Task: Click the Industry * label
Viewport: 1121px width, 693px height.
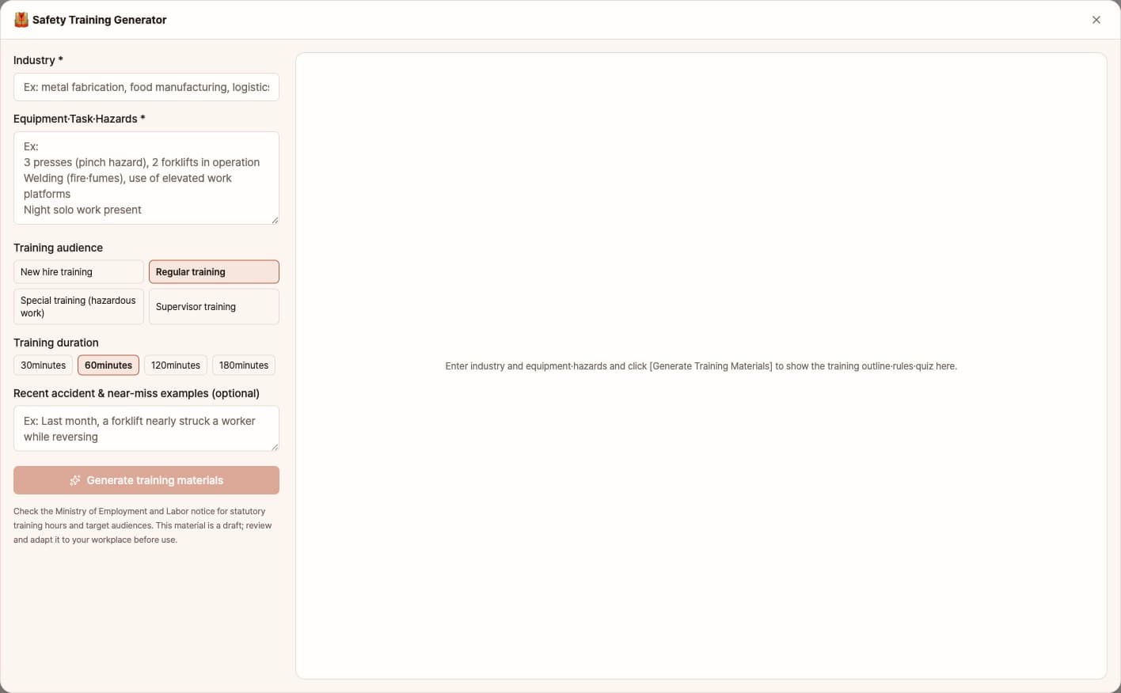Action: point(38,60)
